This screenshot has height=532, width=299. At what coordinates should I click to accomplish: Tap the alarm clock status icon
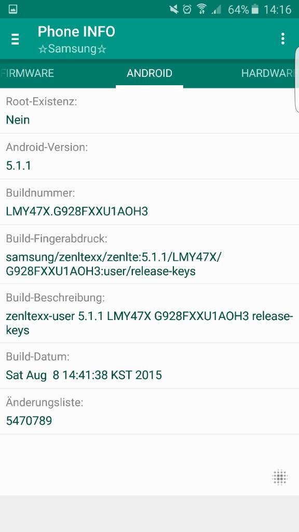[x=187, y=9]
